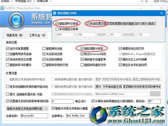Toggle the 智能弹出光驱 checkbox
The image size is (168, 126).
tap(44, 48)
